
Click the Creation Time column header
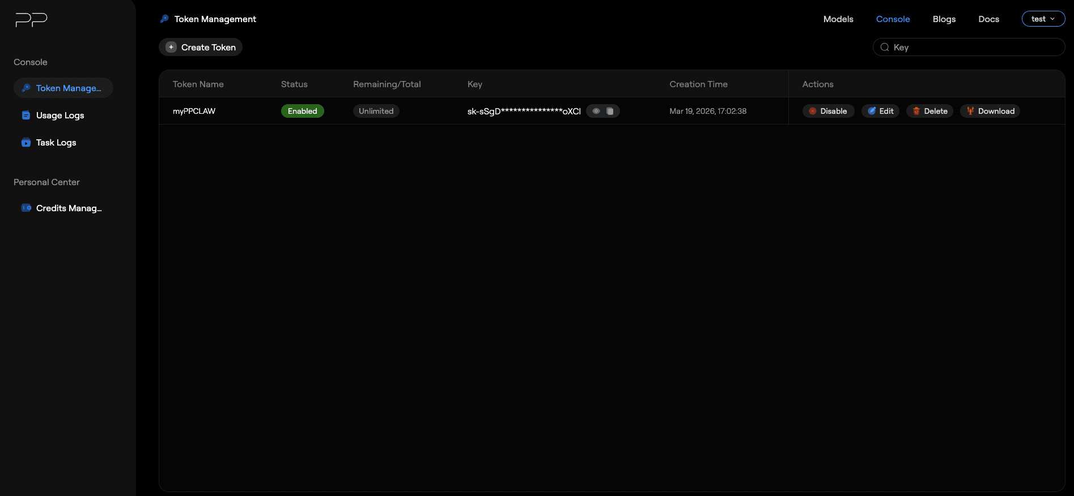point(698,84)
